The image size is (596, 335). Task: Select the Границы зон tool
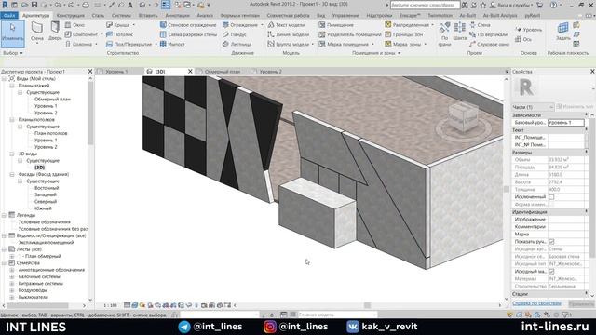(403, 34)
